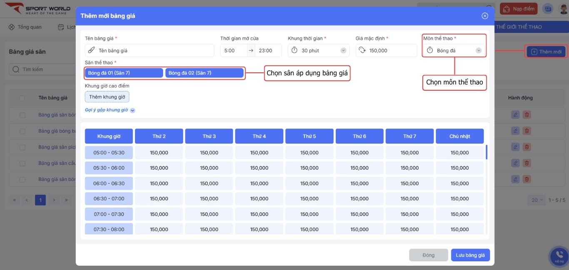Click the Lưu bảng giá button
569x270 pixels.
click(x=470, y=255)
